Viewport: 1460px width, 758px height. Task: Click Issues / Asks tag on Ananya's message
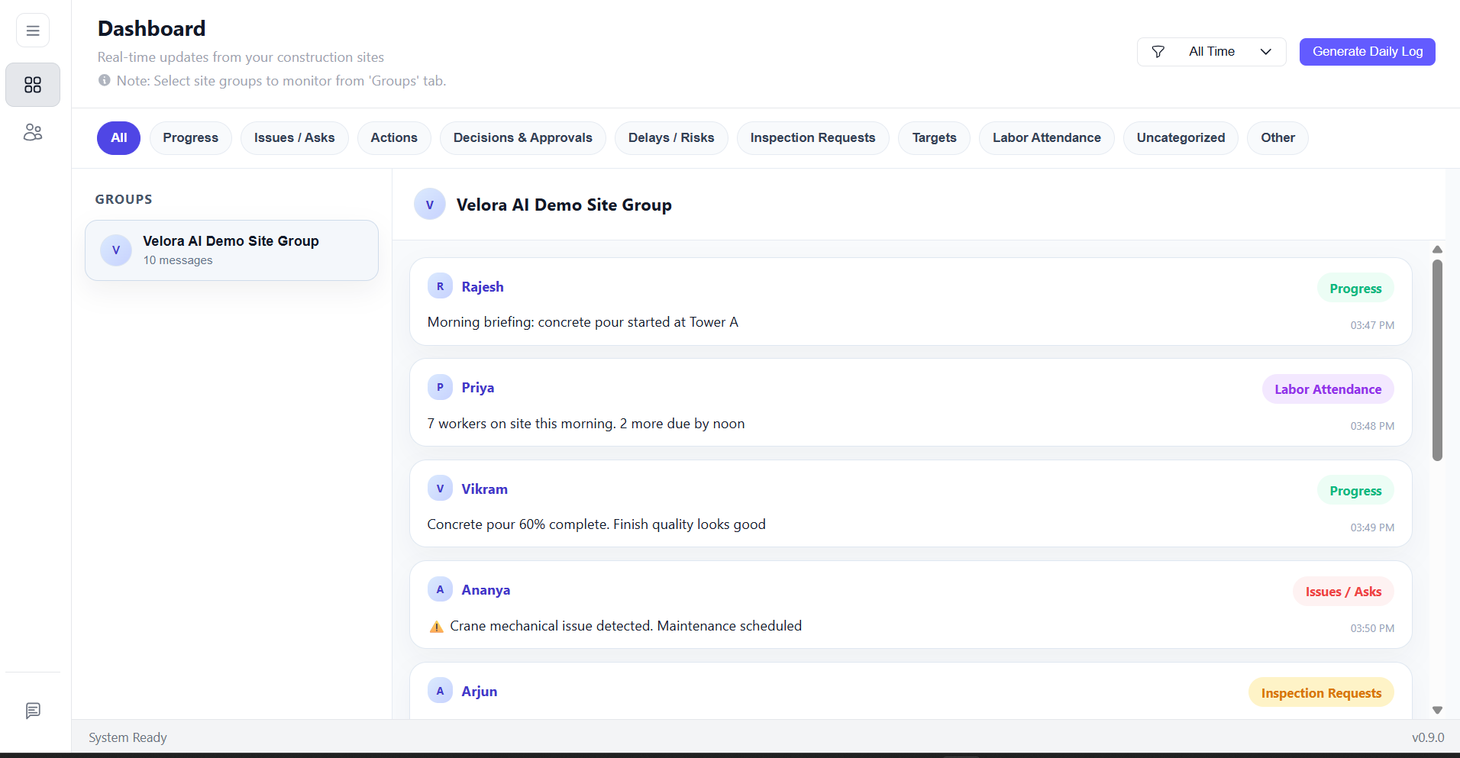(x=1343, y=592)
